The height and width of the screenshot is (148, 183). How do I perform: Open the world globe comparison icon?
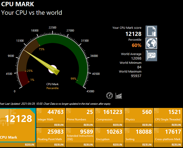[x=151, y=43]
